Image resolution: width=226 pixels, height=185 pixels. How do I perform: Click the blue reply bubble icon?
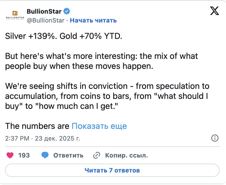pos(45,155)
